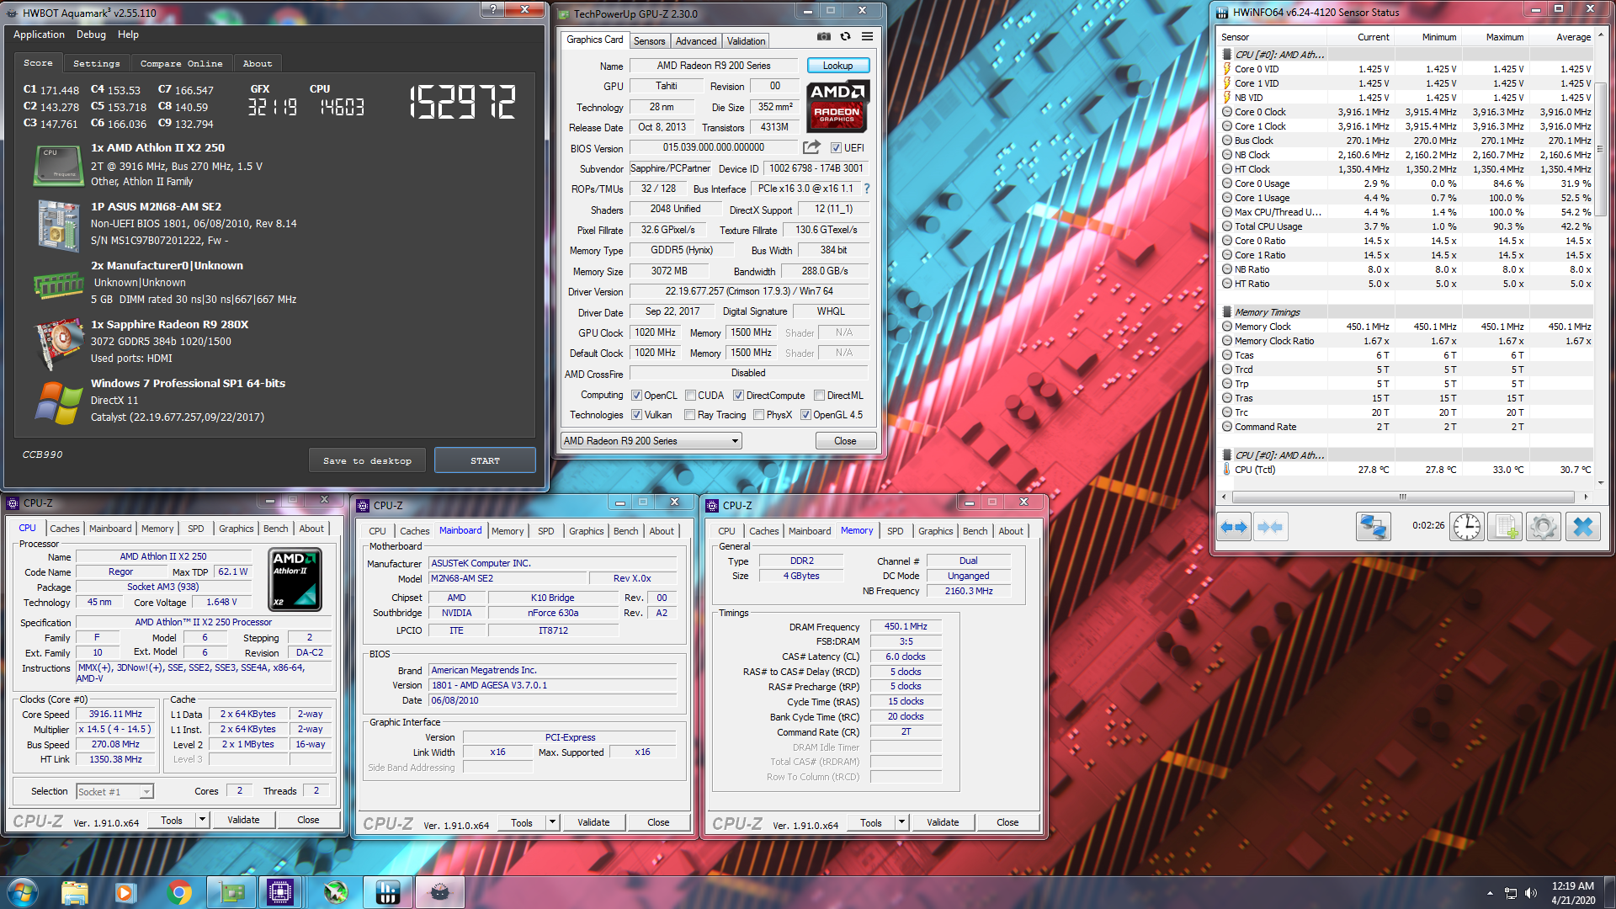Show hidden tray icons arrow
Screen dimensions: 1616x909
[1490, 893]
